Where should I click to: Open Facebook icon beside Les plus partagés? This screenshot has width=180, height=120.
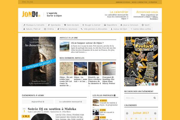point(115,95)
